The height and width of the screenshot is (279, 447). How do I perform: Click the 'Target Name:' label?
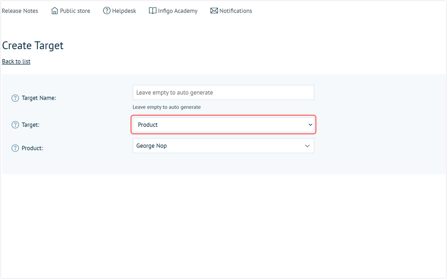pyautogui.click(x=39, y=98)
